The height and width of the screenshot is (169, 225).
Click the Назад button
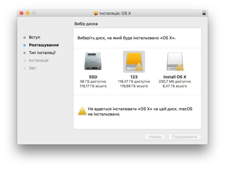pyautogui.click(x=155, y=137)
